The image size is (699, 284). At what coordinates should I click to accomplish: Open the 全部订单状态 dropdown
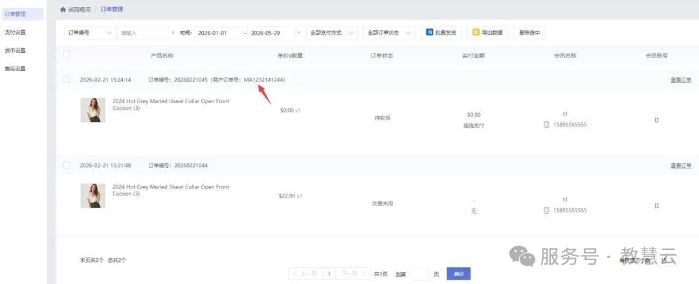tap(389, 33)
